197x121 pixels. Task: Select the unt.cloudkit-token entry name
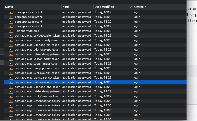[x=37, y=73]
